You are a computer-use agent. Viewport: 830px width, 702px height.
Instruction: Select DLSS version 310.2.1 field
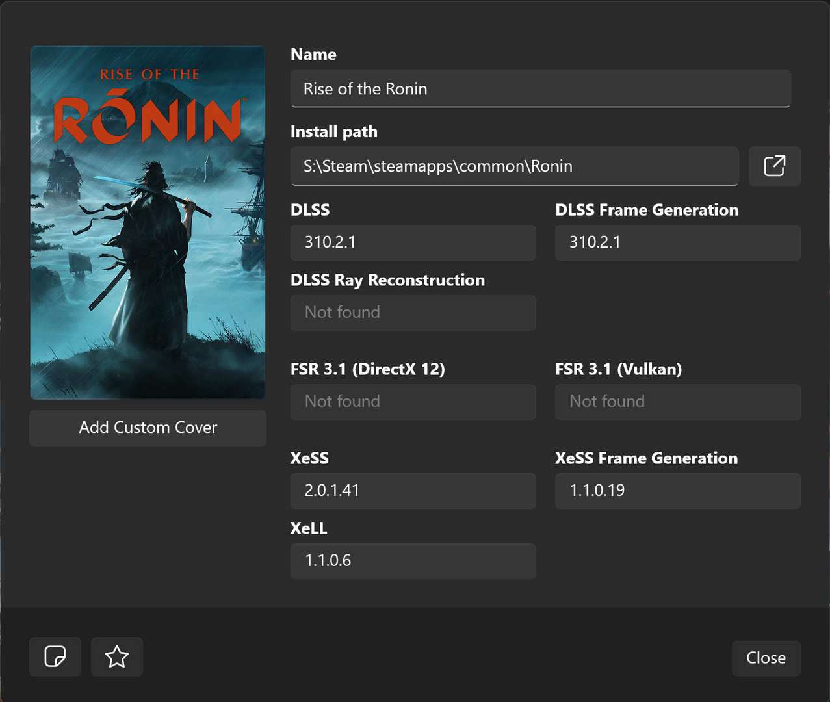[413, 242]
